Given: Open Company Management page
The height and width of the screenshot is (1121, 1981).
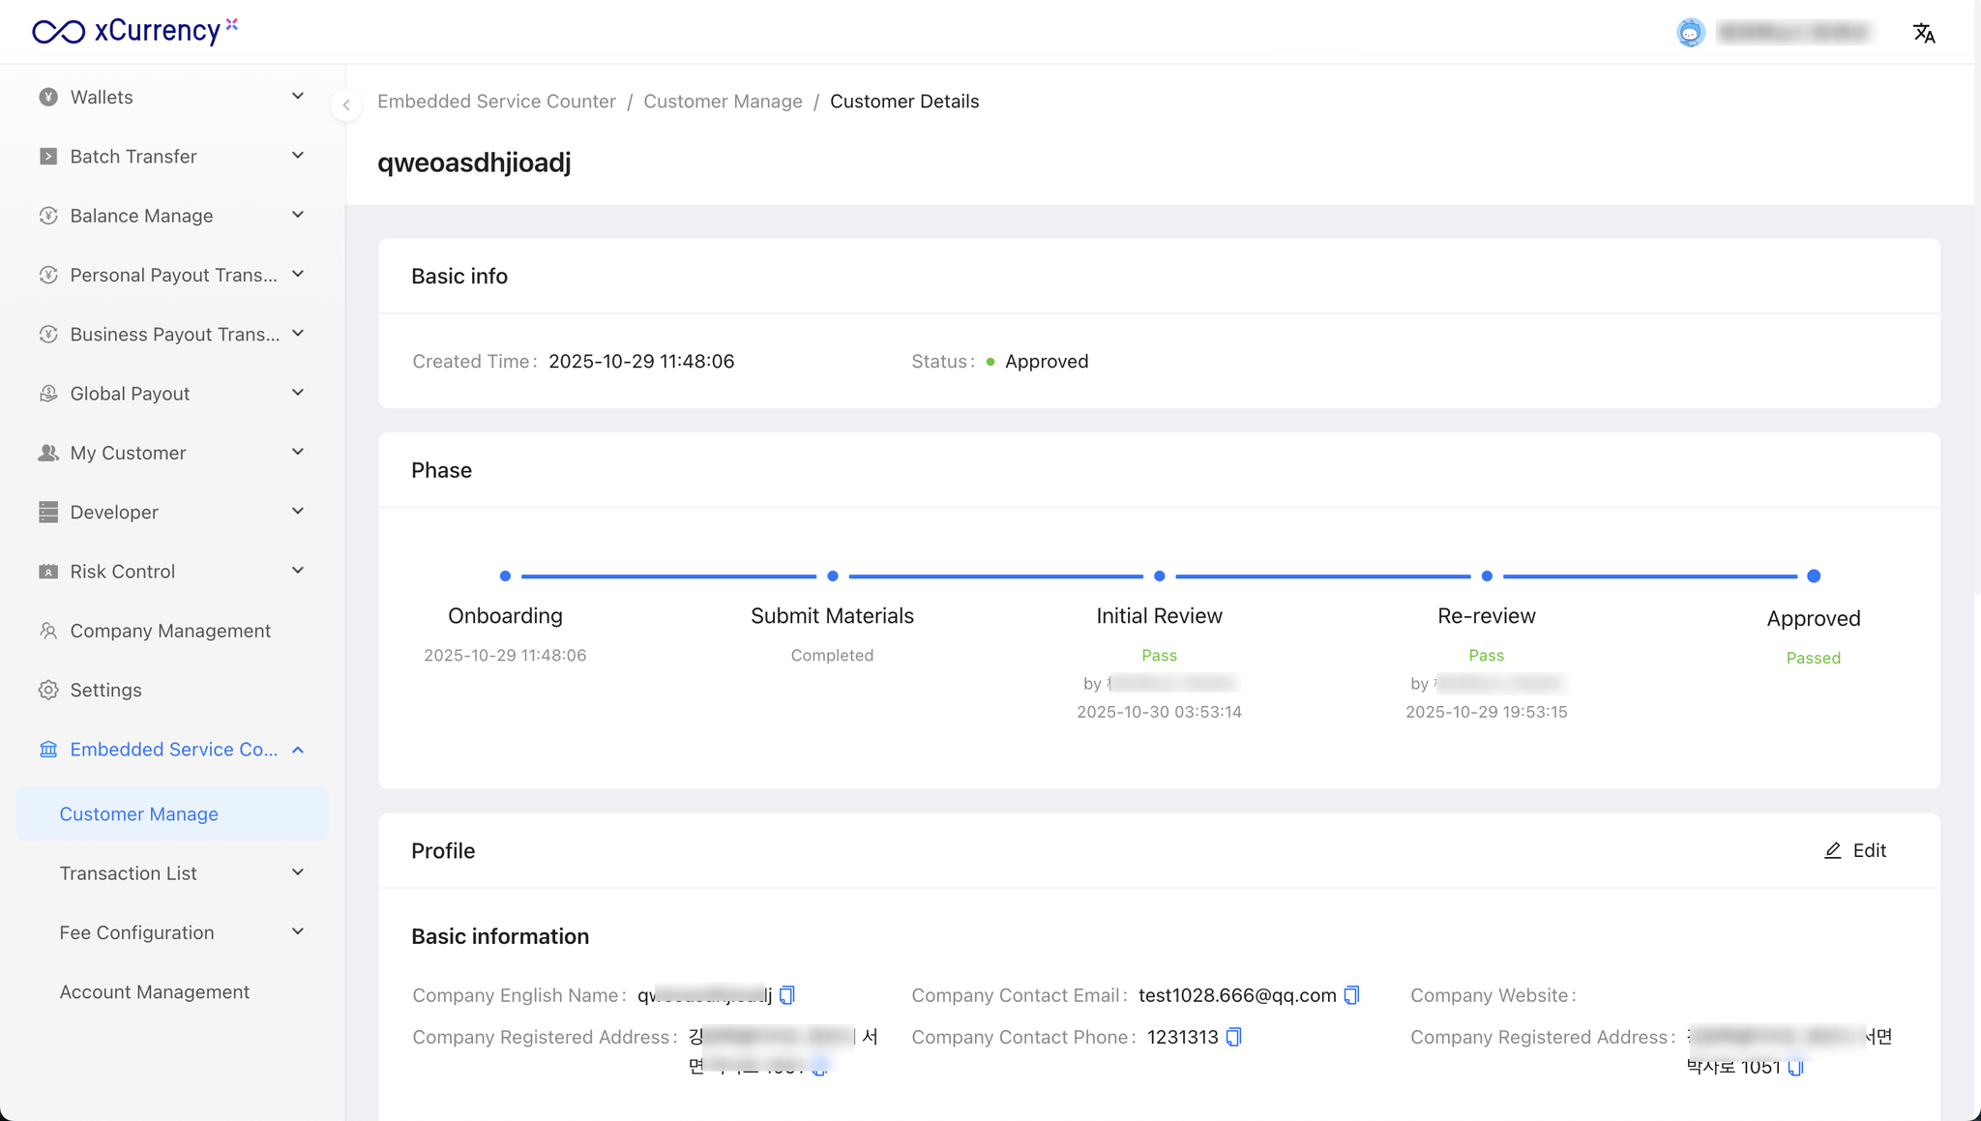Looking at the screenshot, I should (170, 631).
